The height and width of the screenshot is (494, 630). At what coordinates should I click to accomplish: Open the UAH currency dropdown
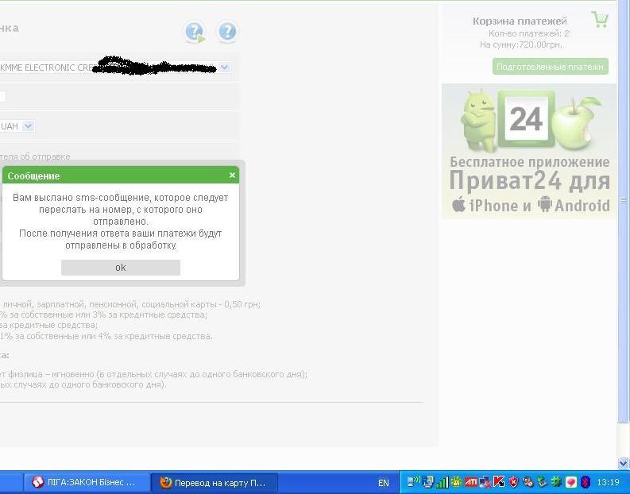pyautogui.click(x=28, y=126)
